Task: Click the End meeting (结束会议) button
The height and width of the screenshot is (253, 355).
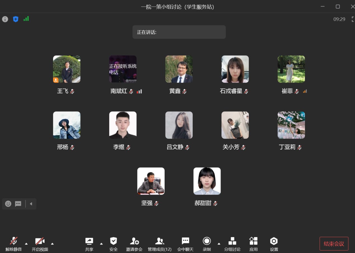Action: click(x=334, y=244)
